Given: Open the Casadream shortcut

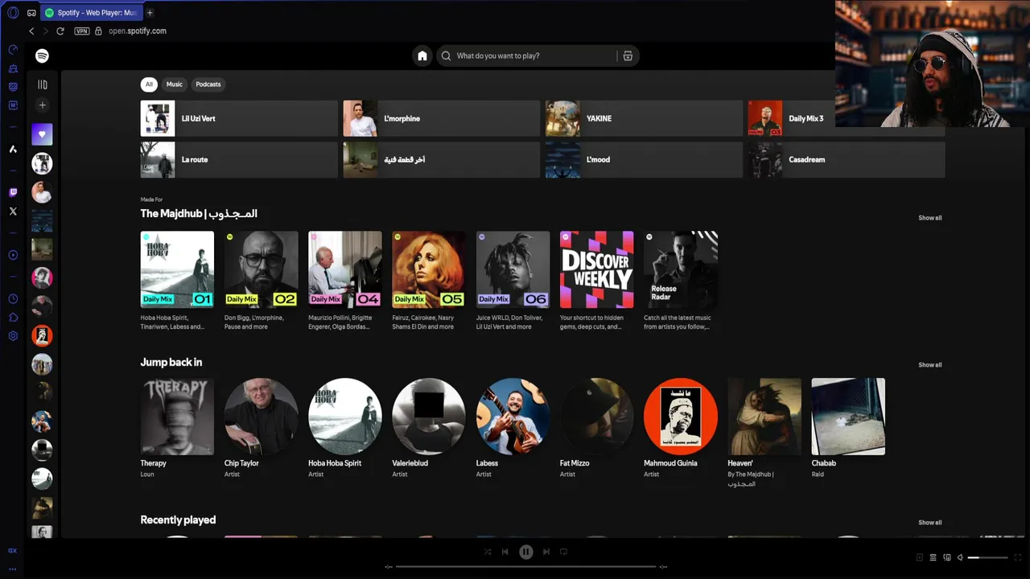Looking at the screenshot, I should (x=847, y=160).
